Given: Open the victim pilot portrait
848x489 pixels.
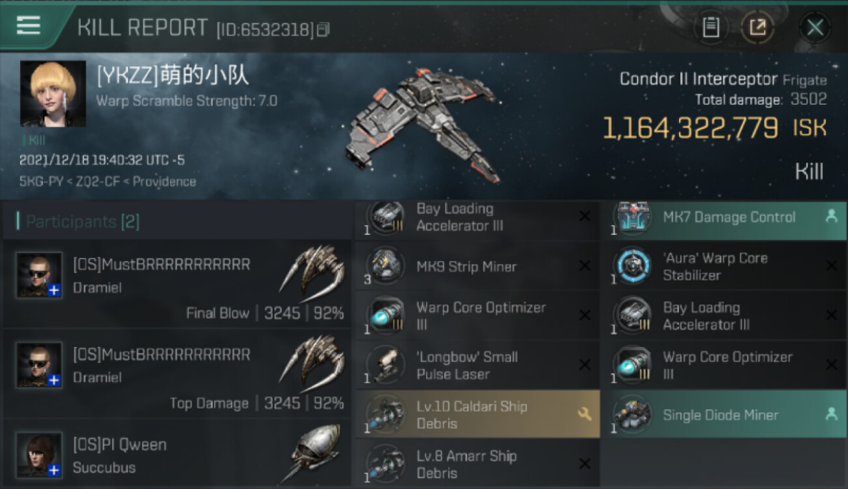Looking at the screenshot, I should [x=53, y=93].
